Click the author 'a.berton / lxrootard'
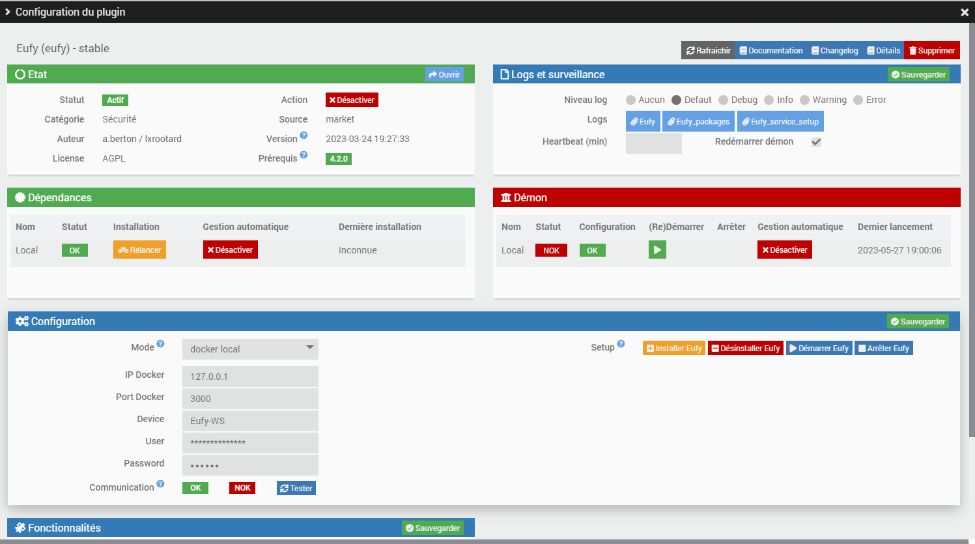 142,139
